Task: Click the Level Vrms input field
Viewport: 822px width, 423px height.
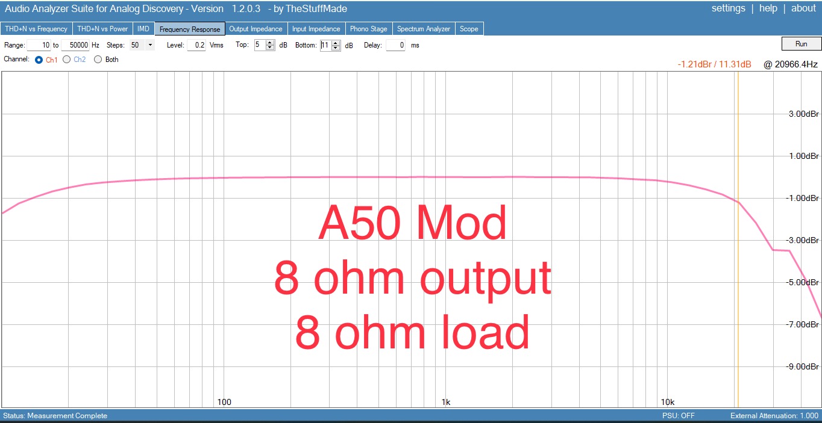Action: pyautogui.click(x=196, y=45)
